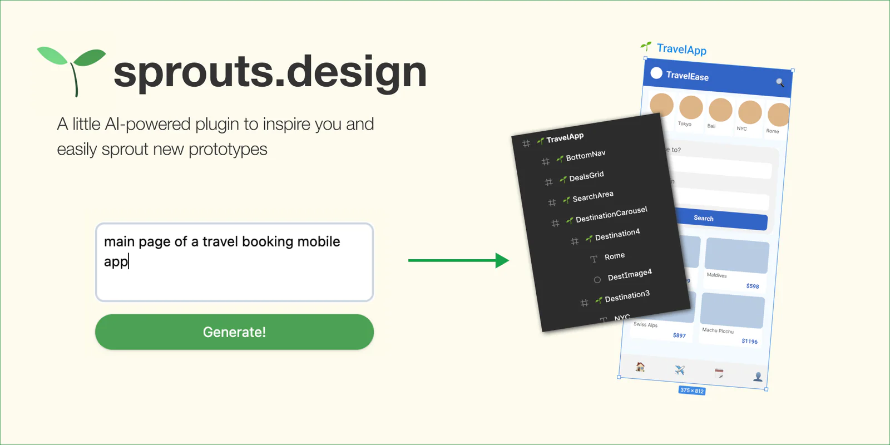
Task: Click the TravelApp frame title label
Action: tap(681, 50)
